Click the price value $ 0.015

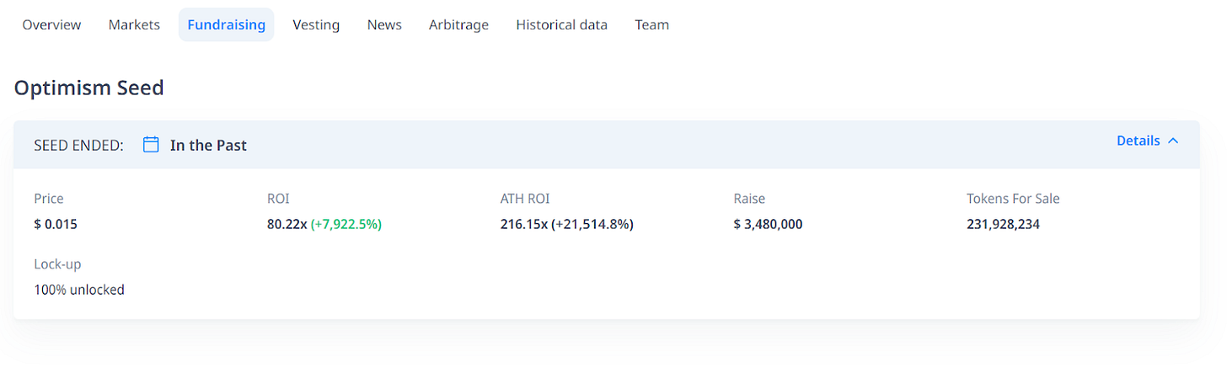[56, 224]
